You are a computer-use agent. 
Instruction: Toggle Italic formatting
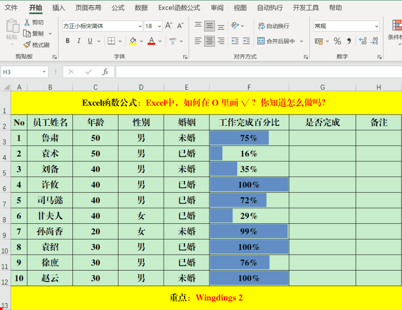[x=79, y=41]
